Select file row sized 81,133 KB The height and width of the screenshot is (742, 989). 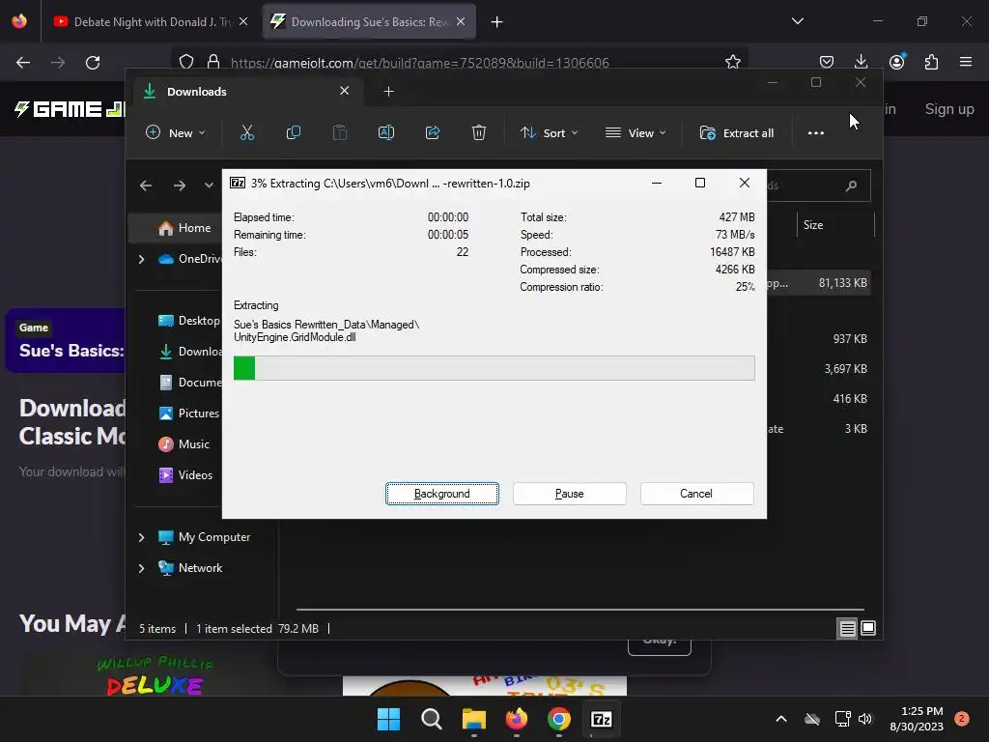tap(819, 283)
